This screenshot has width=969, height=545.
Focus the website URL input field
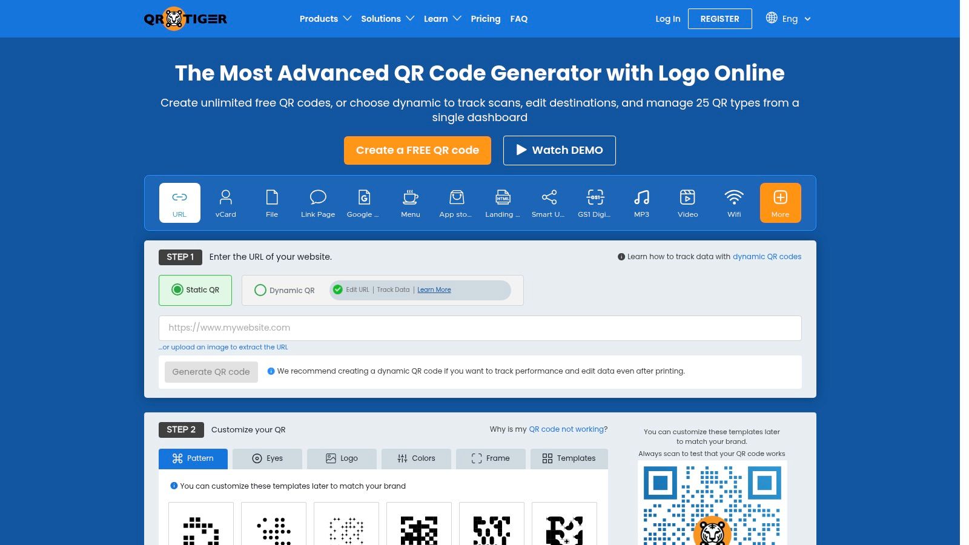pyautogui.click(x=480, y=328)
